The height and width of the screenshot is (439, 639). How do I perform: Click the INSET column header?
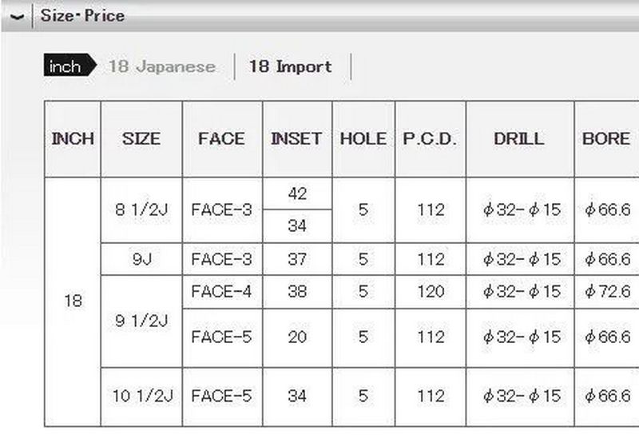pos(296,138)
